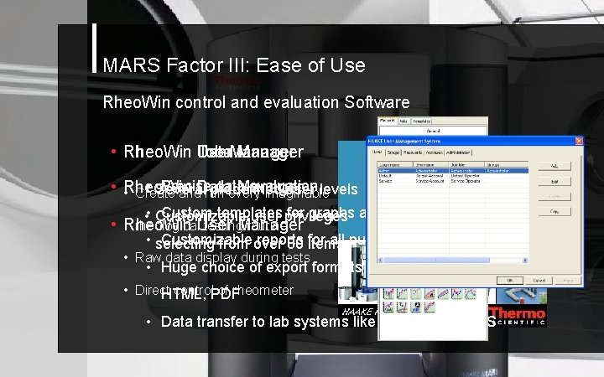Sort by the Job title column header
Screen dimensions: 604x377
[x=467, y=165]
